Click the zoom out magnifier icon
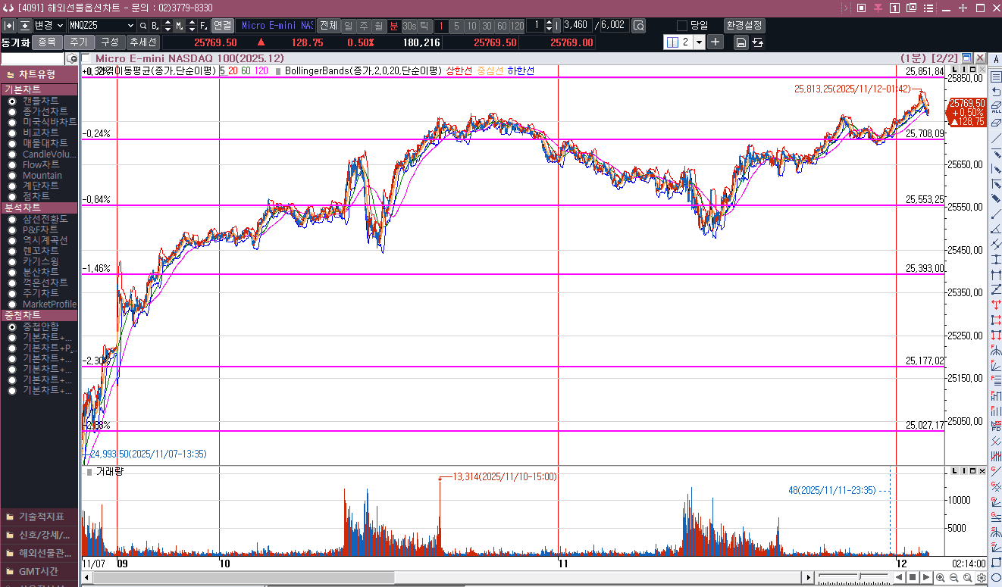This screenshot has width=1002, height=587. click(954, 578)
